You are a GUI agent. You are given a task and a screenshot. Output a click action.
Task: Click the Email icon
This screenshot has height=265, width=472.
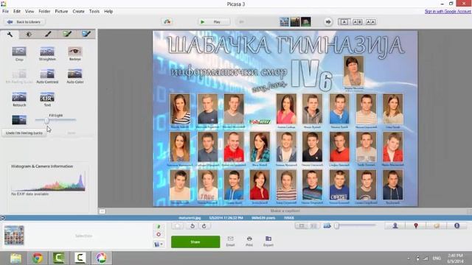230,241
